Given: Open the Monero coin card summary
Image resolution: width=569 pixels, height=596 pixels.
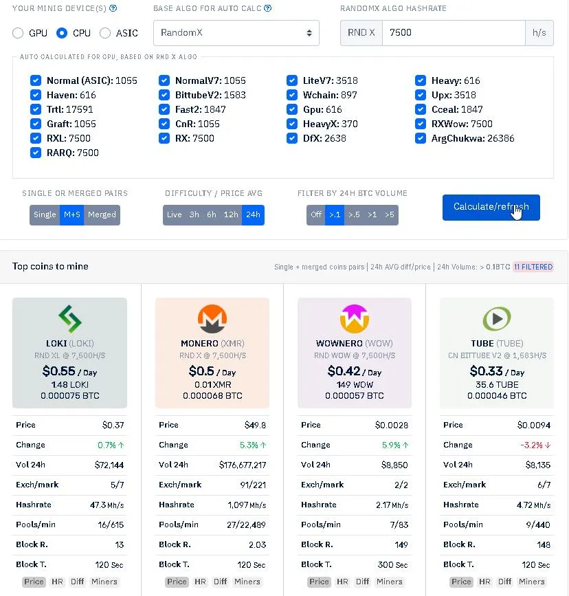Looking at the screenshot, I should 212,353.
